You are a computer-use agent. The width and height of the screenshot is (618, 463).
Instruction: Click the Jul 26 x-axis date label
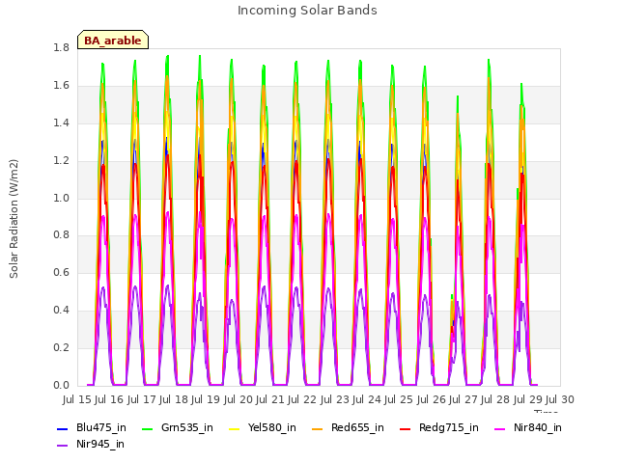(x=432, y=399)
